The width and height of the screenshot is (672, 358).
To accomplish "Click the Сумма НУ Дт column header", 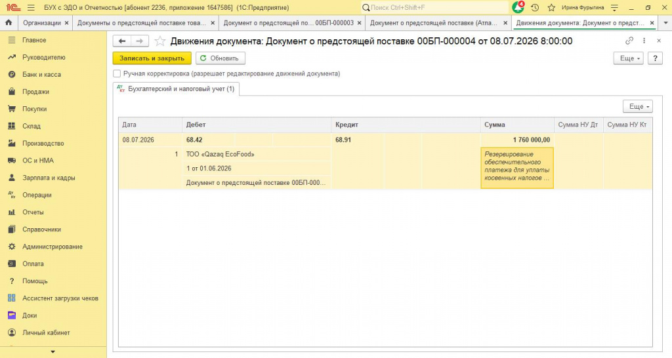I will (579, 125).
